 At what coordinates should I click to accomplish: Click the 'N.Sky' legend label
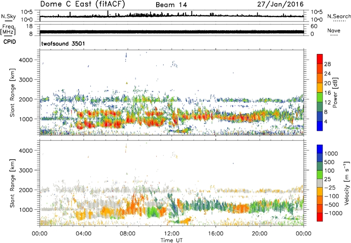click(x=8, y=16)
